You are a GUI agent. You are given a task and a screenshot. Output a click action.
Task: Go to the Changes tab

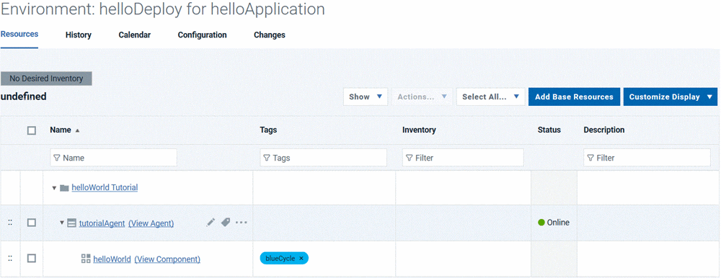[270, 35]
